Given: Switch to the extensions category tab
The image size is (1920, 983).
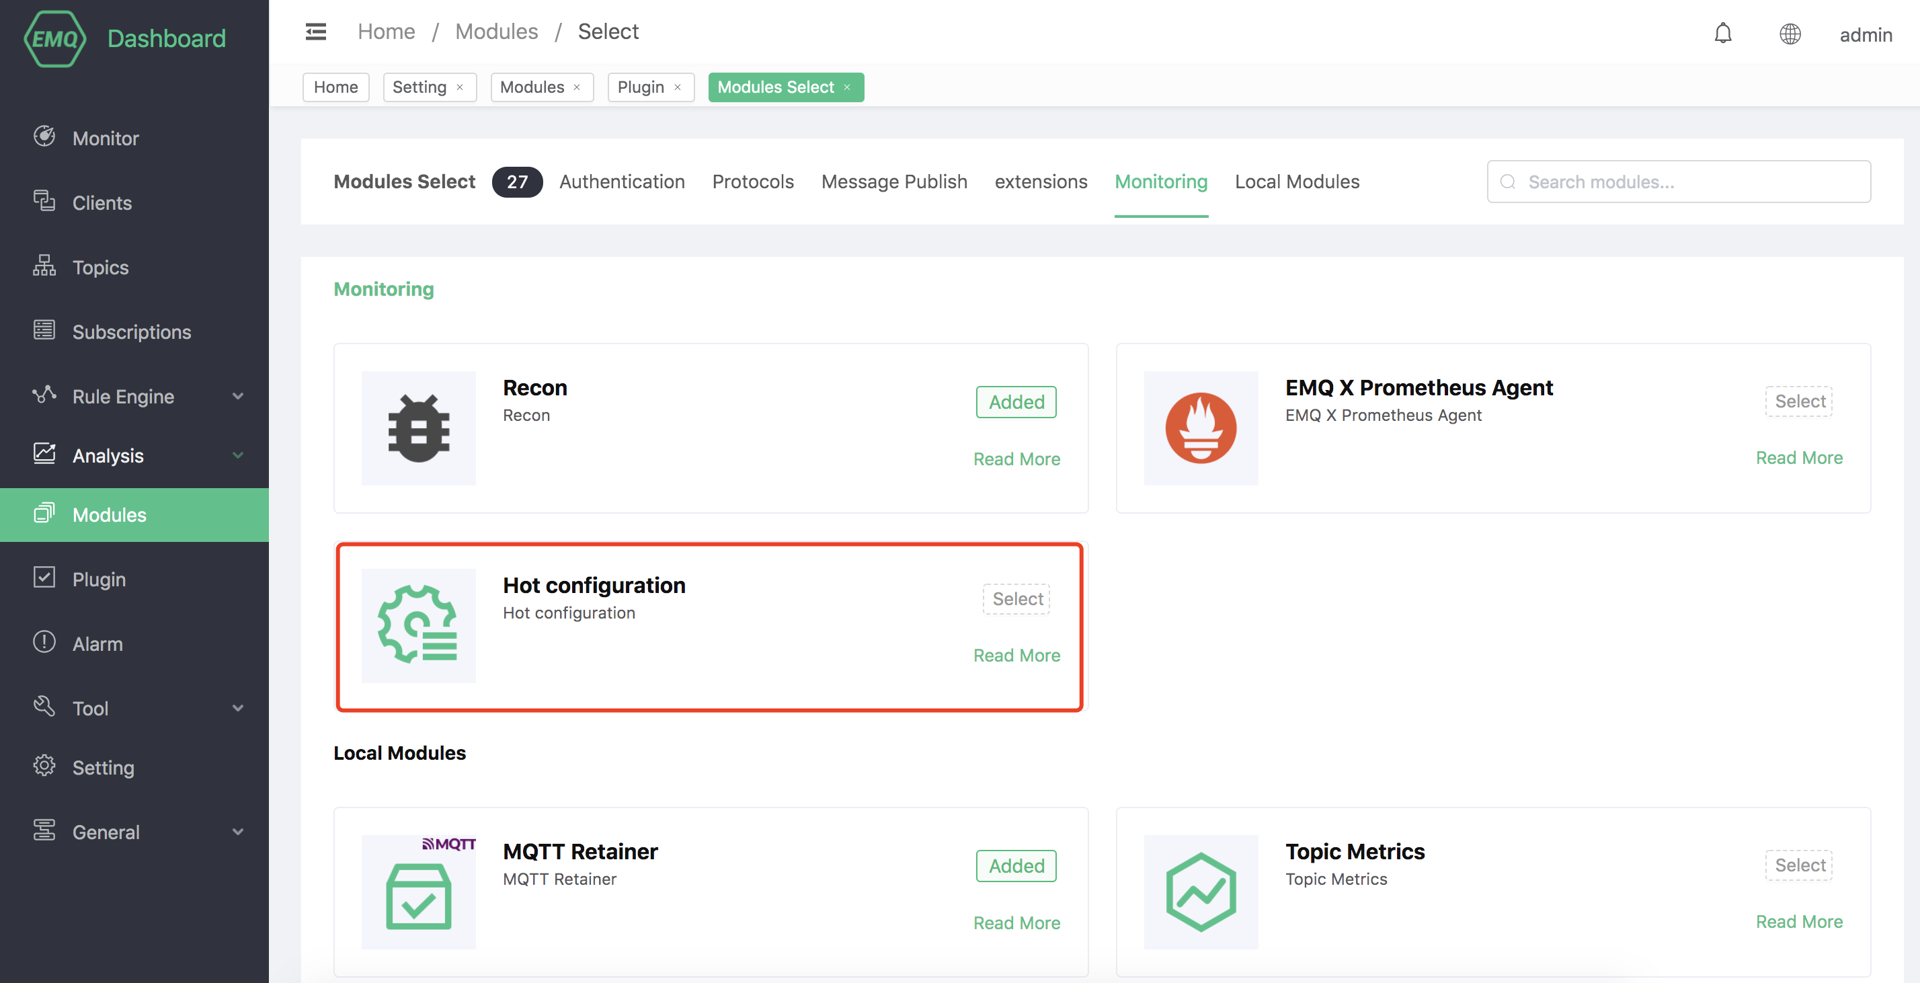Looking at the screenshot, I should coord(1041,182).
